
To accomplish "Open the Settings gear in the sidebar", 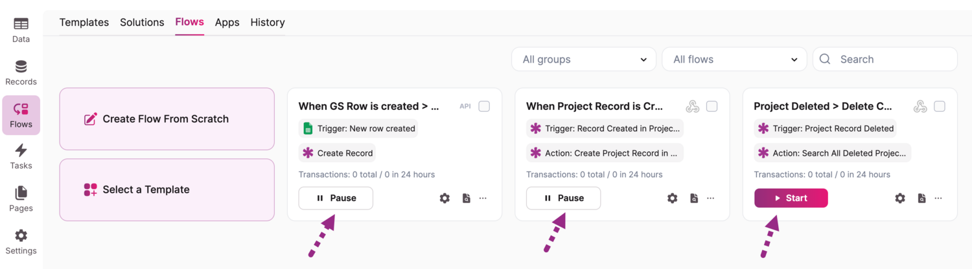I will (21, 241).
